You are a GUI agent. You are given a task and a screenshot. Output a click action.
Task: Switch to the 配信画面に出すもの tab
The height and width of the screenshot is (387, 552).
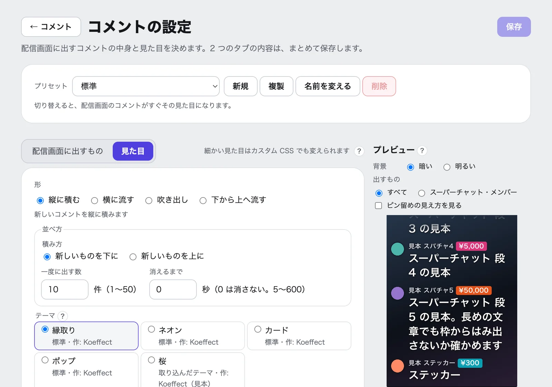68,151
